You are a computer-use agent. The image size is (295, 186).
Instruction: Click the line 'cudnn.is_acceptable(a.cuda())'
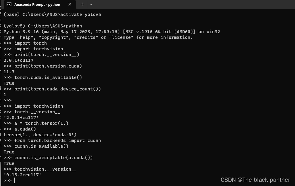coord(48,157)
